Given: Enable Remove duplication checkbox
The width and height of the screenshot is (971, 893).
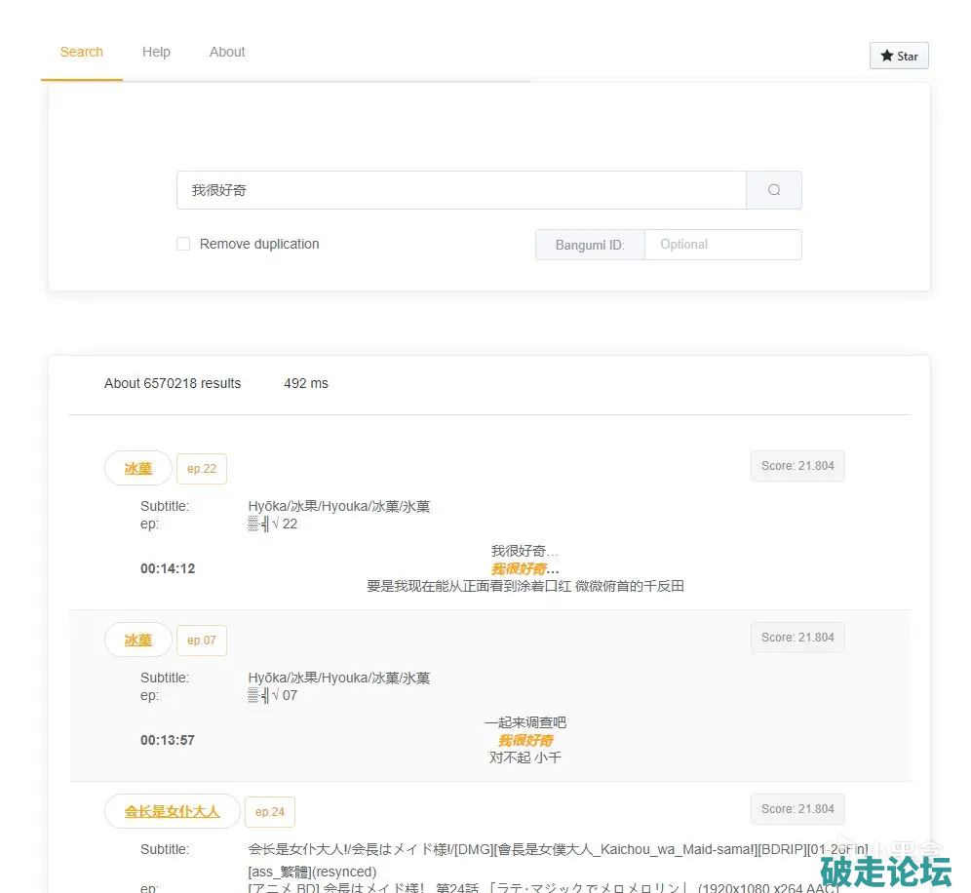Looking at the screenshot, I should click(183, 244).
